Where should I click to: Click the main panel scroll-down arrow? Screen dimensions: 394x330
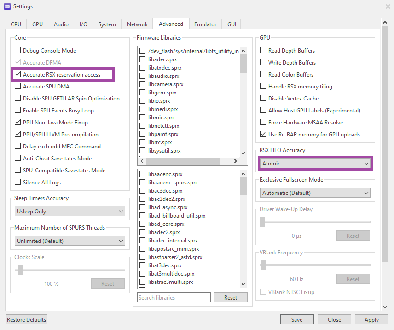[385, 307]
